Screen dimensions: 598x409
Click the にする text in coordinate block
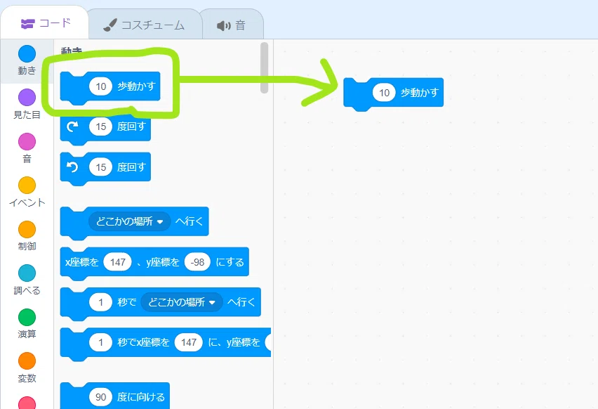click(230, 262)
